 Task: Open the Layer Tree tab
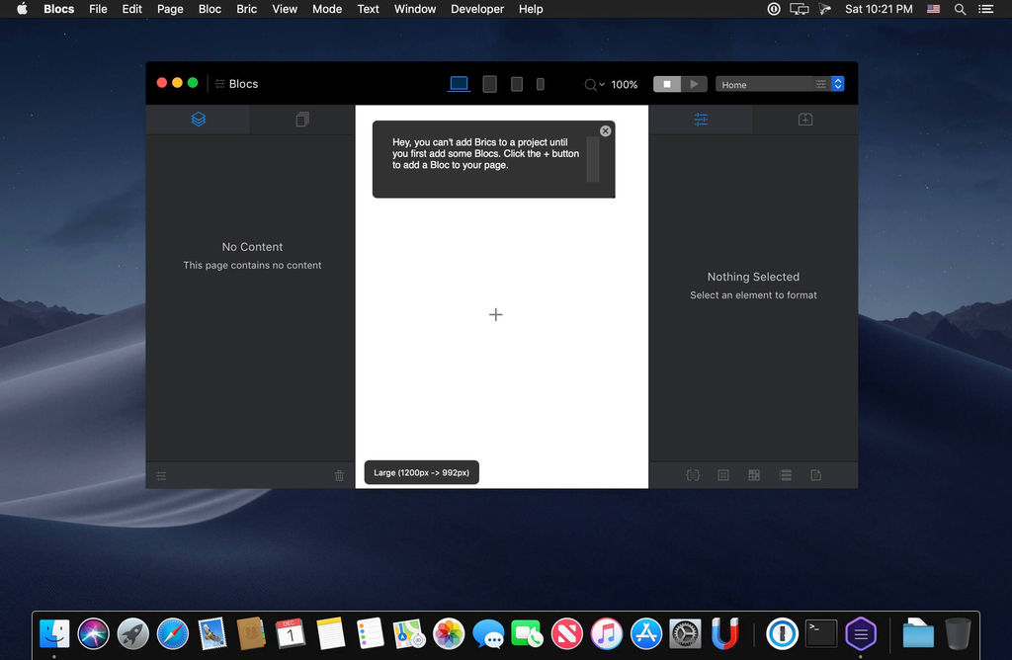(x=199, y=120)
